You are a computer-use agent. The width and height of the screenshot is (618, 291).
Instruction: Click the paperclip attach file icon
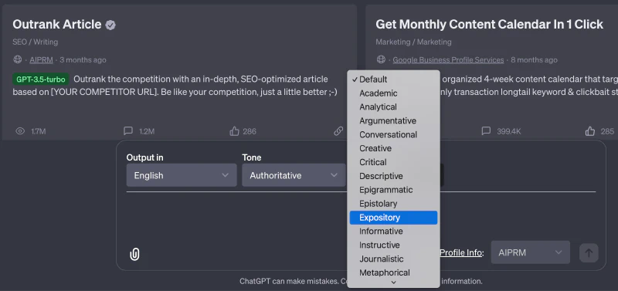[134, 254]
